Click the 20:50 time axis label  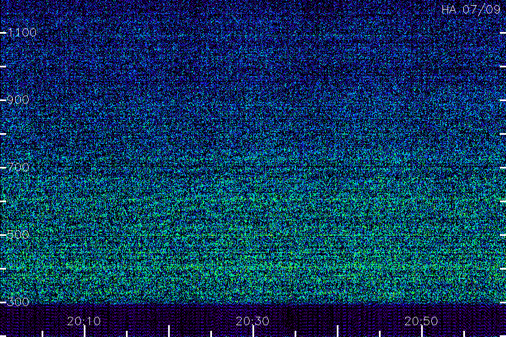(421, 321)
